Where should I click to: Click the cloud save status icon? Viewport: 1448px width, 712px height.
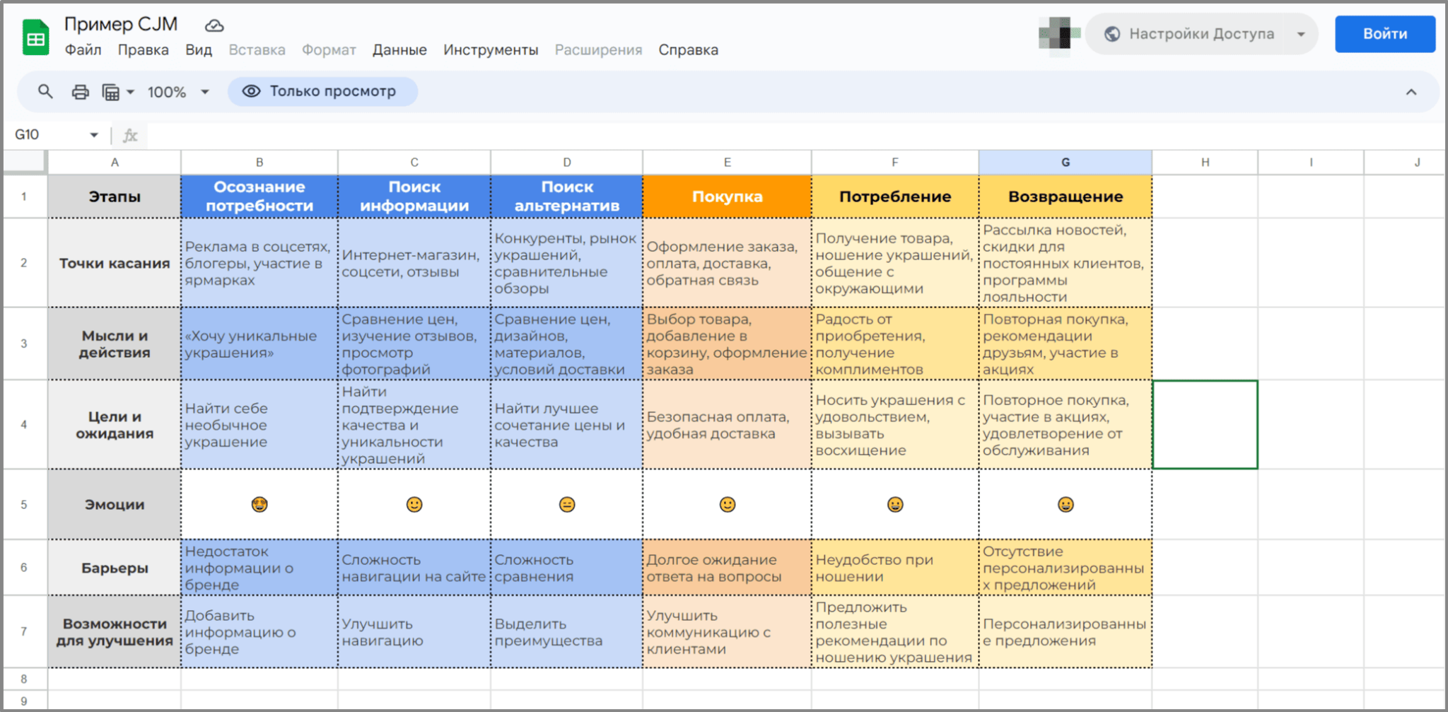(x=213, y=25)
